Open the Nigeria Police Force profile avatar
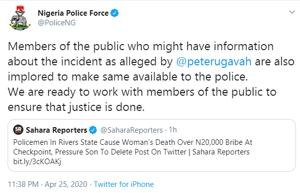The width and height of the screenshot is (300, 193). pos(20,18)
